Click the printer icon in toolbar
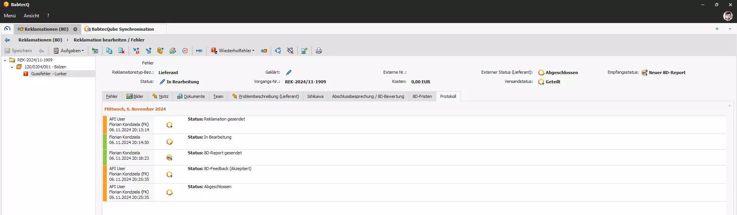The image size is (737, 215). tap(319, 51)
